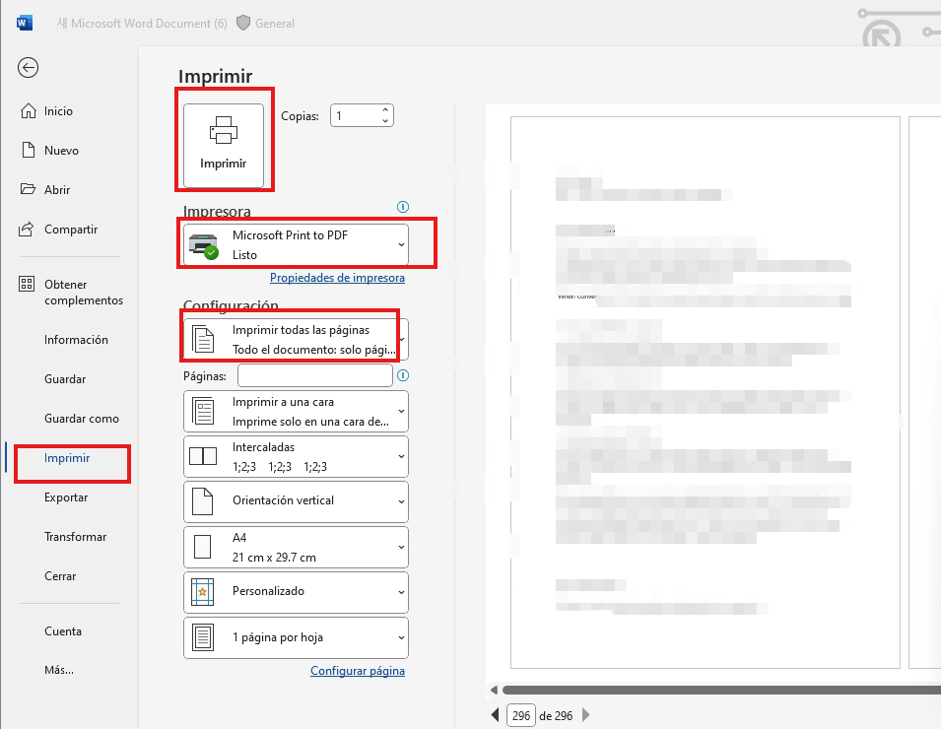Viewport: 941px width, 729px height.
Task: Select Cuenta in the sidebar
Action: [x=62, y=631]
